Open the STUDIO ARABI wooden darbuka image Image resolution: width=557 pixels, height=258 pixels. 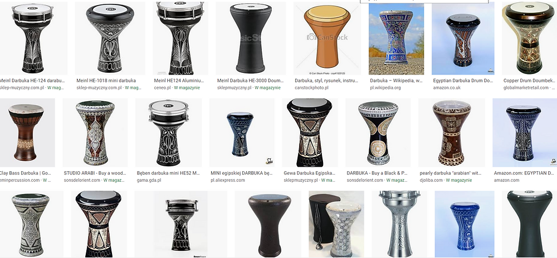pyautogui.click(x=95, y=132)
